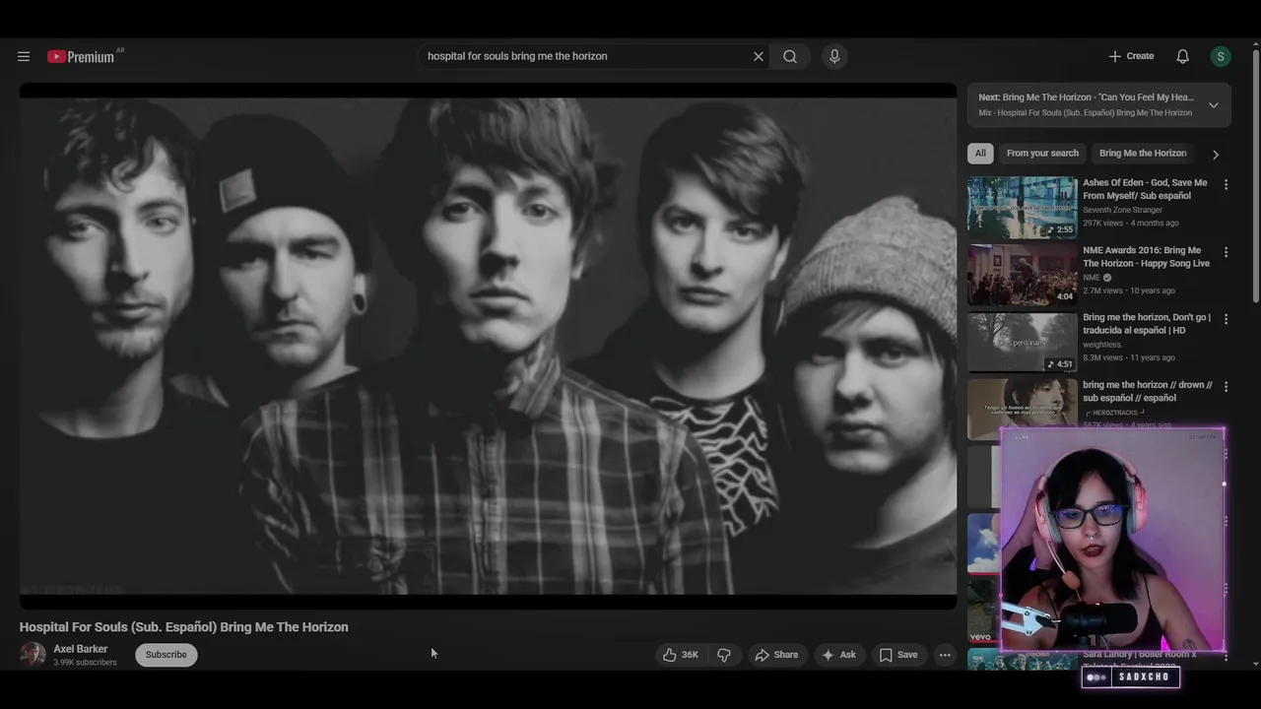1261x709 pixels.
Task: Click options for Sara Landry video
Action: click(x=1226, y=657)
